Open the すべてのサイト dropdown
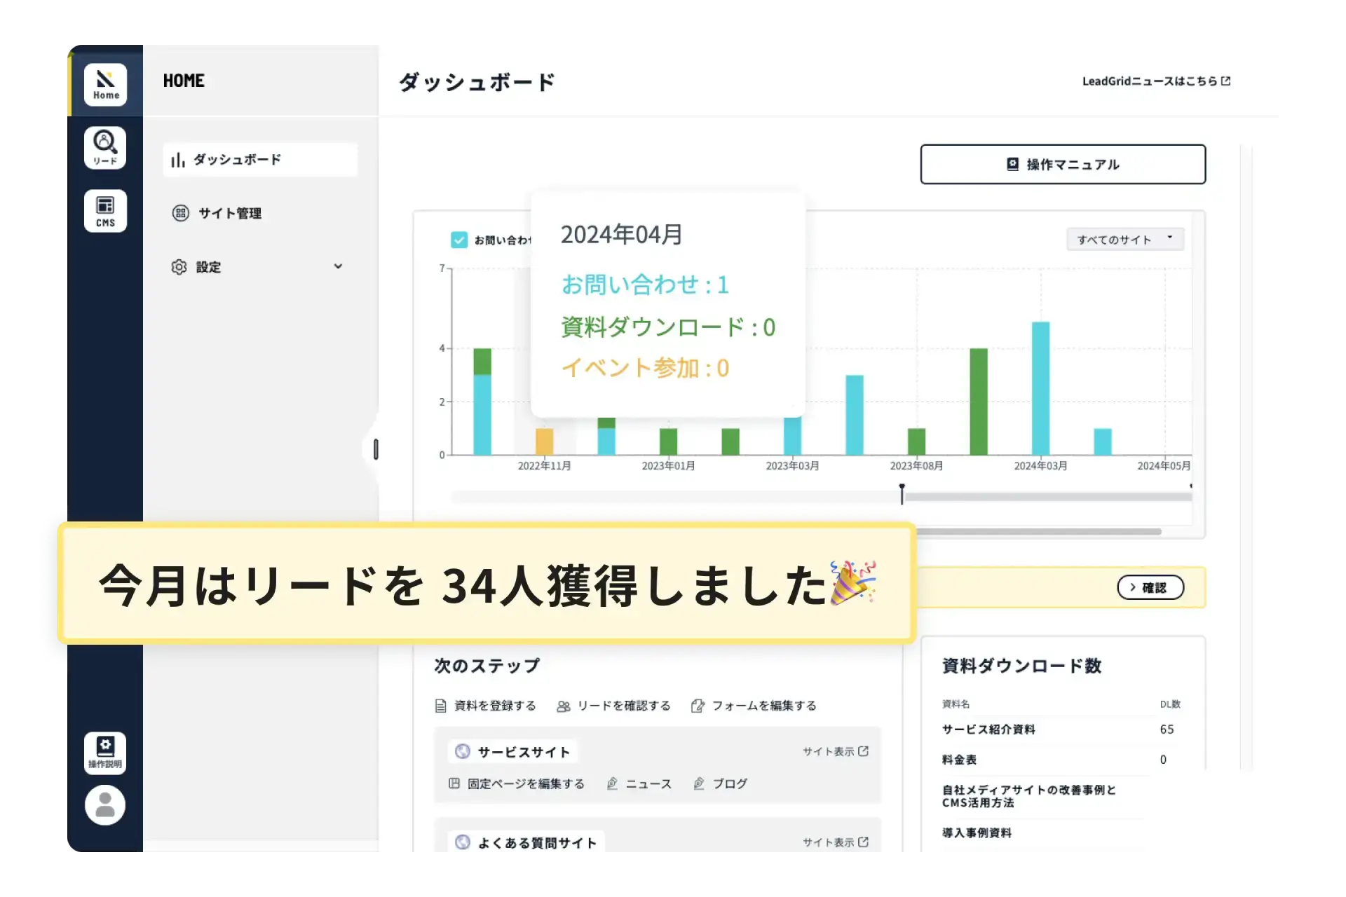The image size is (1346, 897). point(1125,240)
